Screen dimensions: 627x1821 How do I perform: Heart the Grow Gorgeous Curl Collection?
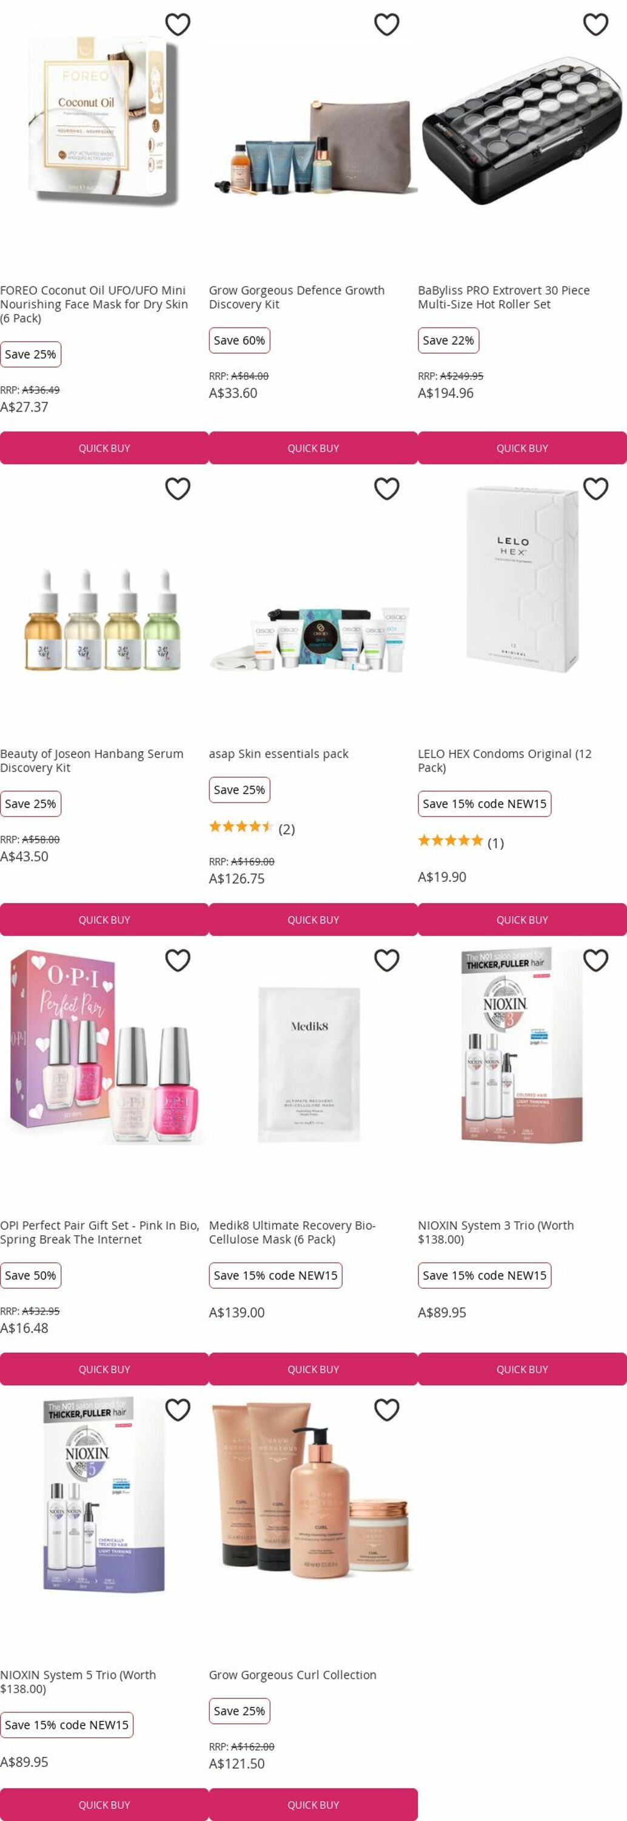coord(386,1409)
